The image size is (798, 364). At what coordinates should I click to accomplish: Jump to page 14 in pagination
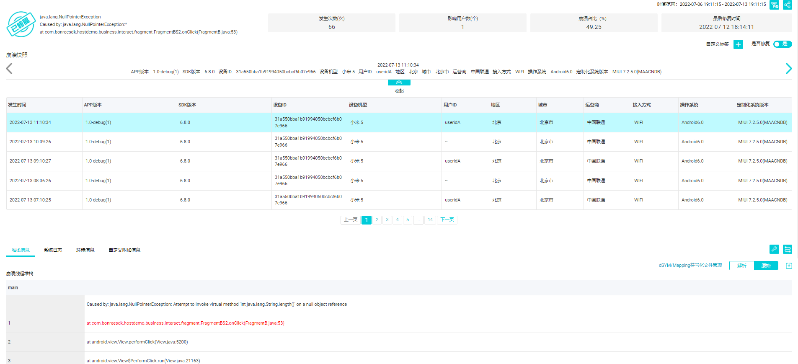(x=430, y=220)
